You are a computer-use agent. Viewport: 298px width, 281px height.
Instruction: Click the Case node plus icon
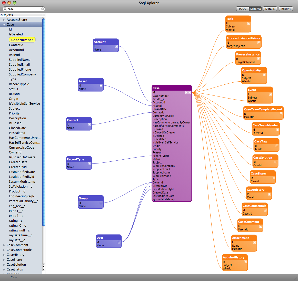(x=189, y=93)
